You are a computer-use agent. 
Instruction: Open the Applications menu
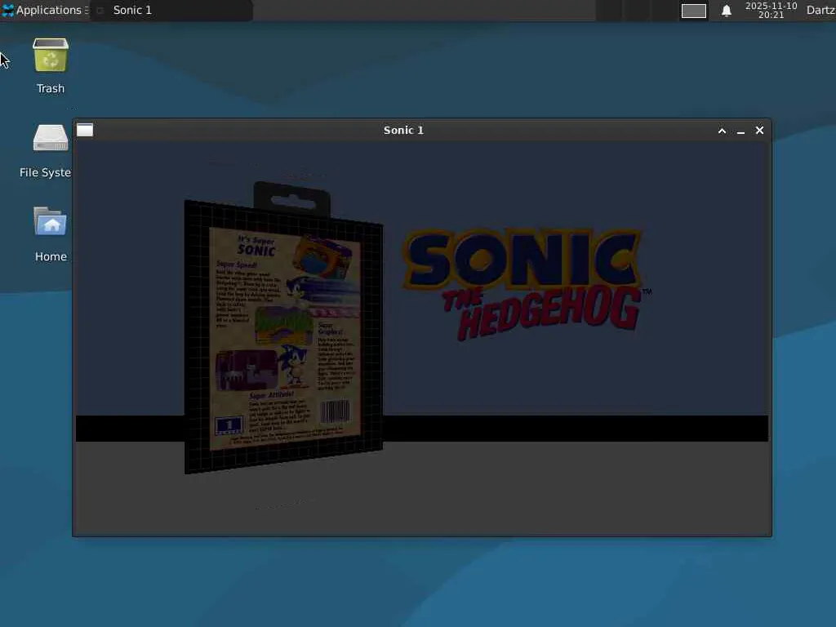coord(44,10)
